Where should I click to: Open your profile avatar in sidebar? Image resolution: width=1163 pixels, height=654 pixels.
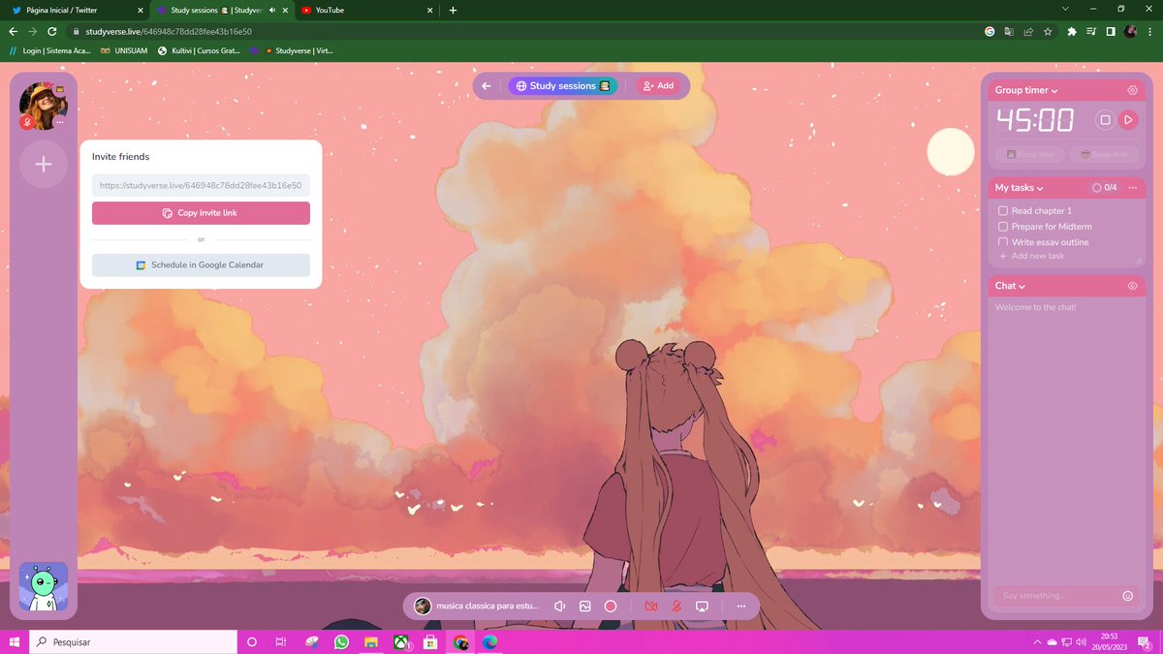[43, 105]
